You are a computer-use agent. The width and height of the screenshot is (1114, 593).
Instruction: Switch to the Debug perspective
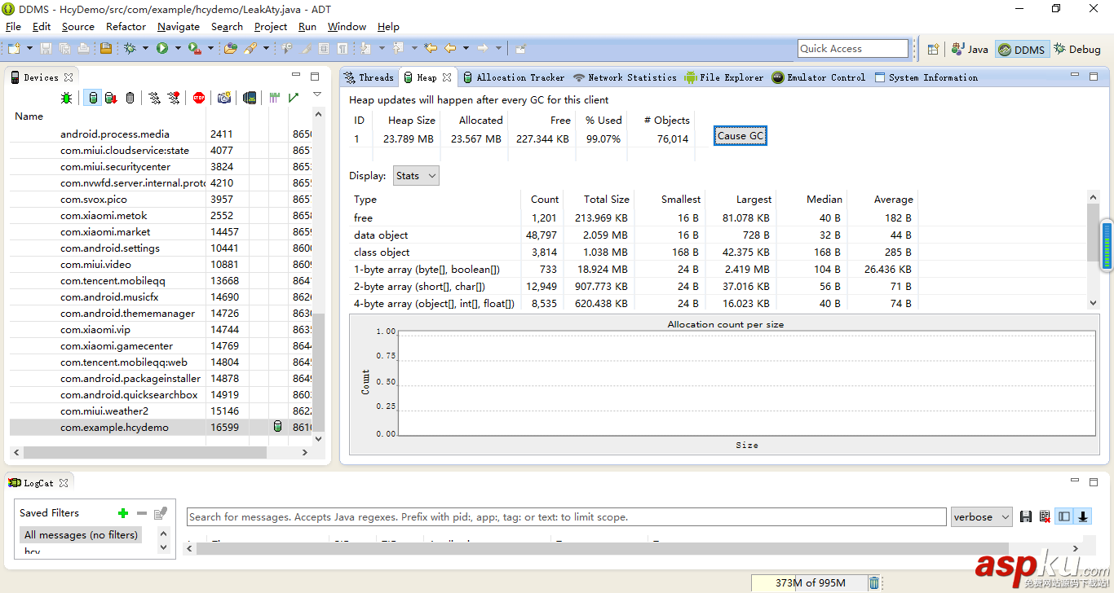tap(1077, 49)
